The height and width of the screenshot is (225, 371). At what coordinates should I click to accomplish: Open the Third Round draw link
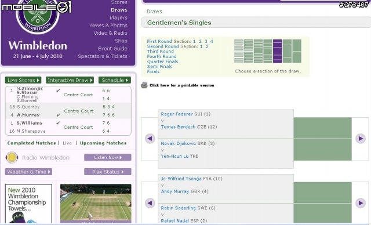coord(161,52)
